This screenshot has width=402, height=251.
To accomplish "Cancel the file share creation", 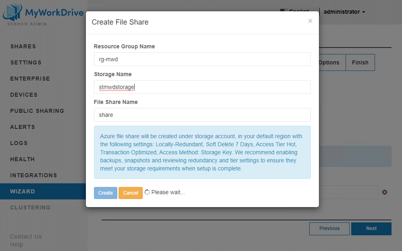I will (130, 193).
